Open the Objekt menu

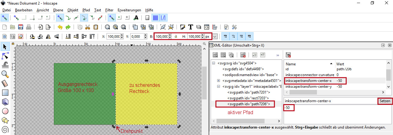click(73, 10)
